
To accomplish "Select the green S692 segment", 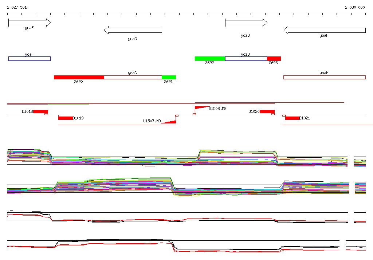I will pyautogui.click(x=210, y=59).
